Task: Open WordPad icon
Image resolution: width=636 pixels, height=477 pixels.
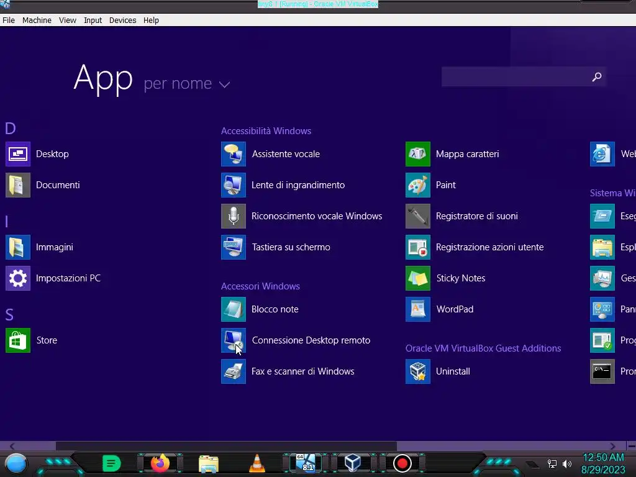Action: (418, 309)
